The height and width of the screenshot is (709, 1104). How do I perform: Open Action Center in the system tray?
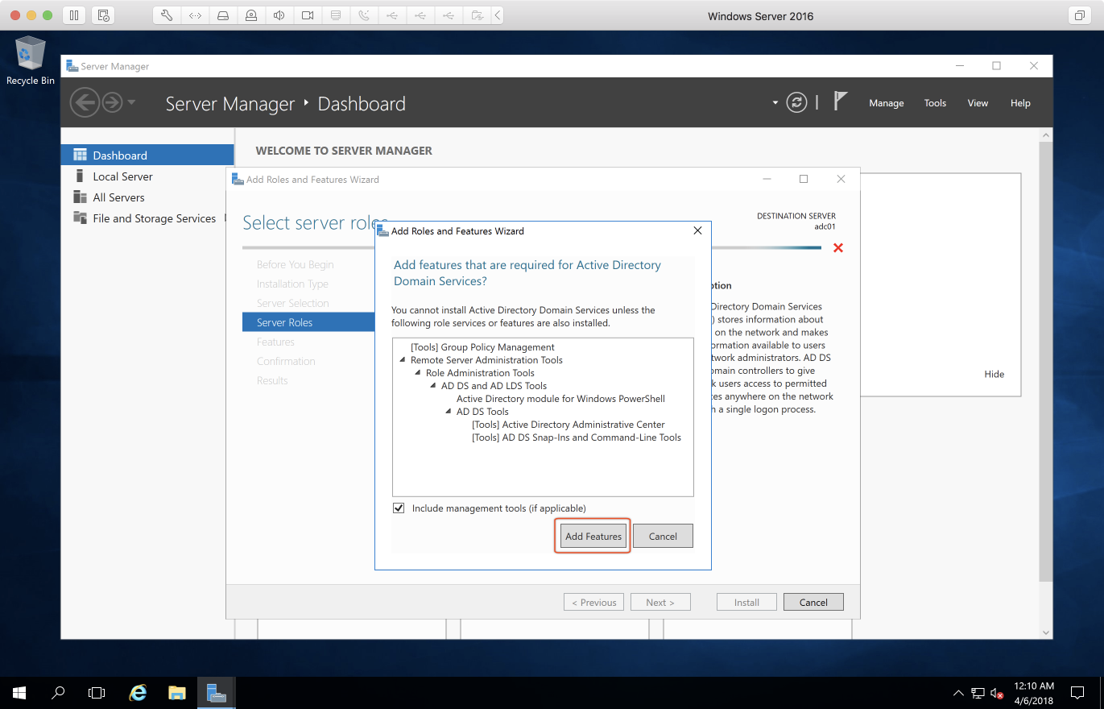[x=1077, y=692]
